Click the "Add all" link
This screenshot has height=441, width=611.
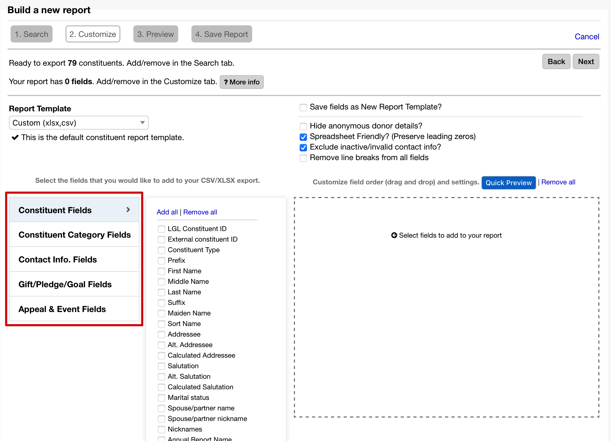[167, 212]
